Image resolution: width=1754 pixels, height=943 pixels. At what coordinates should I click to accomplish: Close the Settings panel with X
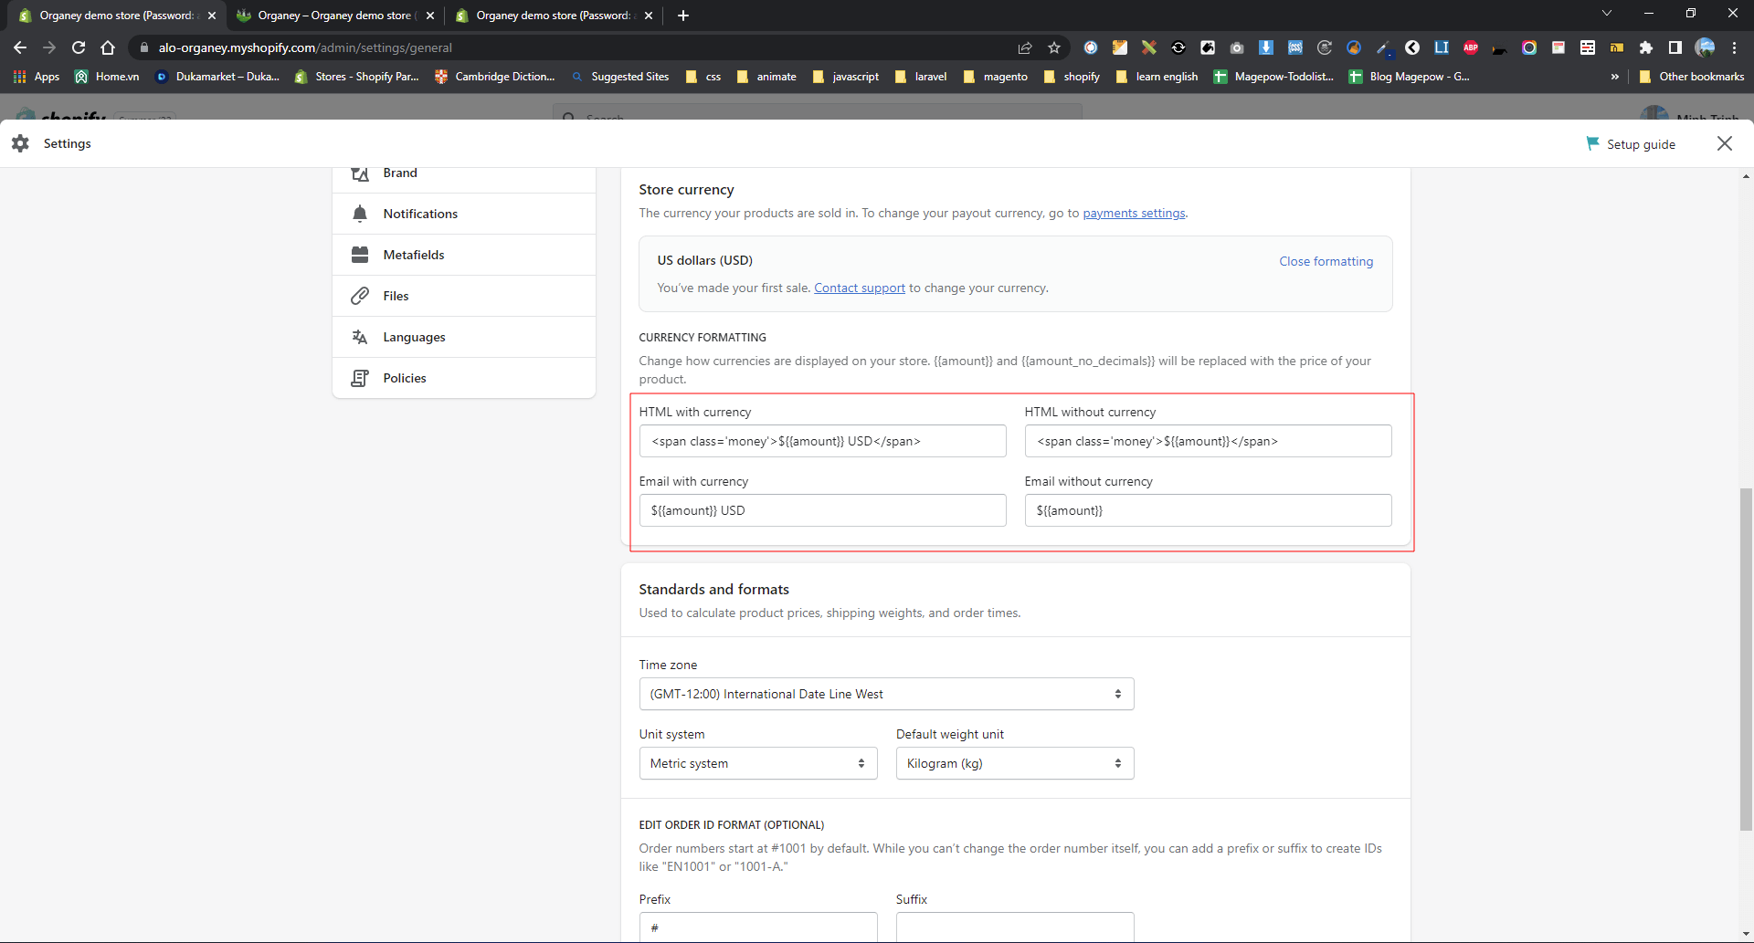[x=1724, y=143]
